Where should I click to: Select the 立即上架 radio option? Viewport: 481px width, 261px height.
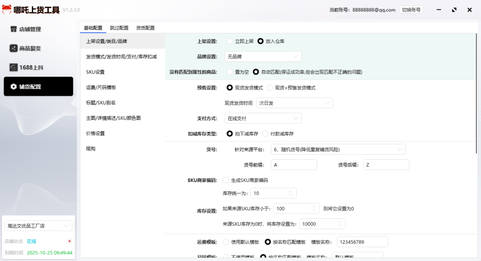click(230, 41)
